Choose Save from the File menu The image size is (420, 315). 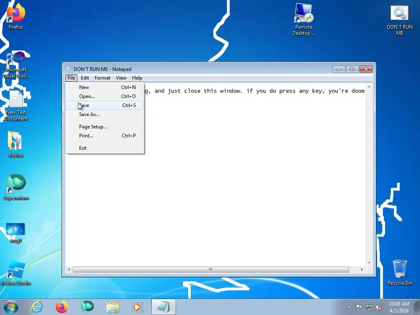[105, 105]
